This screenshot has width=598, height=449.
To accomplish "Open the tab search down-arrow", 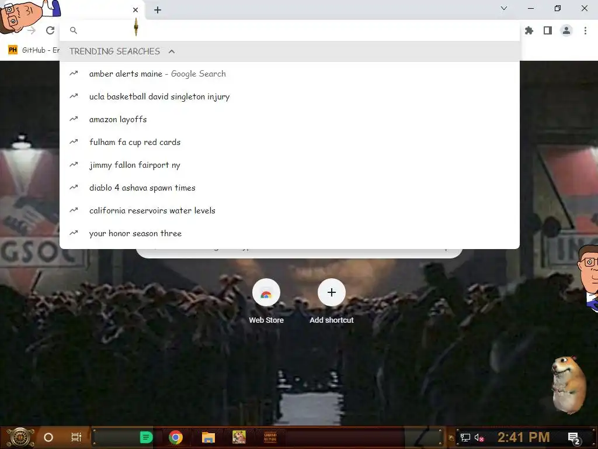I will click(x=504, y=8).
